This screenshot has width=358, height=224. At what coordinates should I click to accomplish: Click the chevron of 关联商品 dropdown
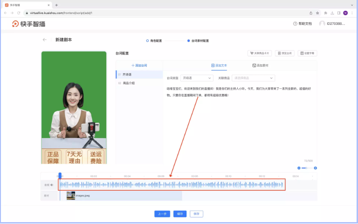tap(271, 78)
